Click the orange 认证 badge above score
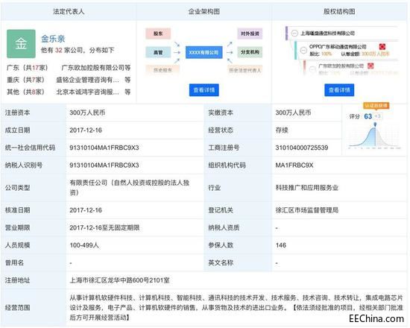The height and width of the screenshot is (328, 410). pos(376,106)
